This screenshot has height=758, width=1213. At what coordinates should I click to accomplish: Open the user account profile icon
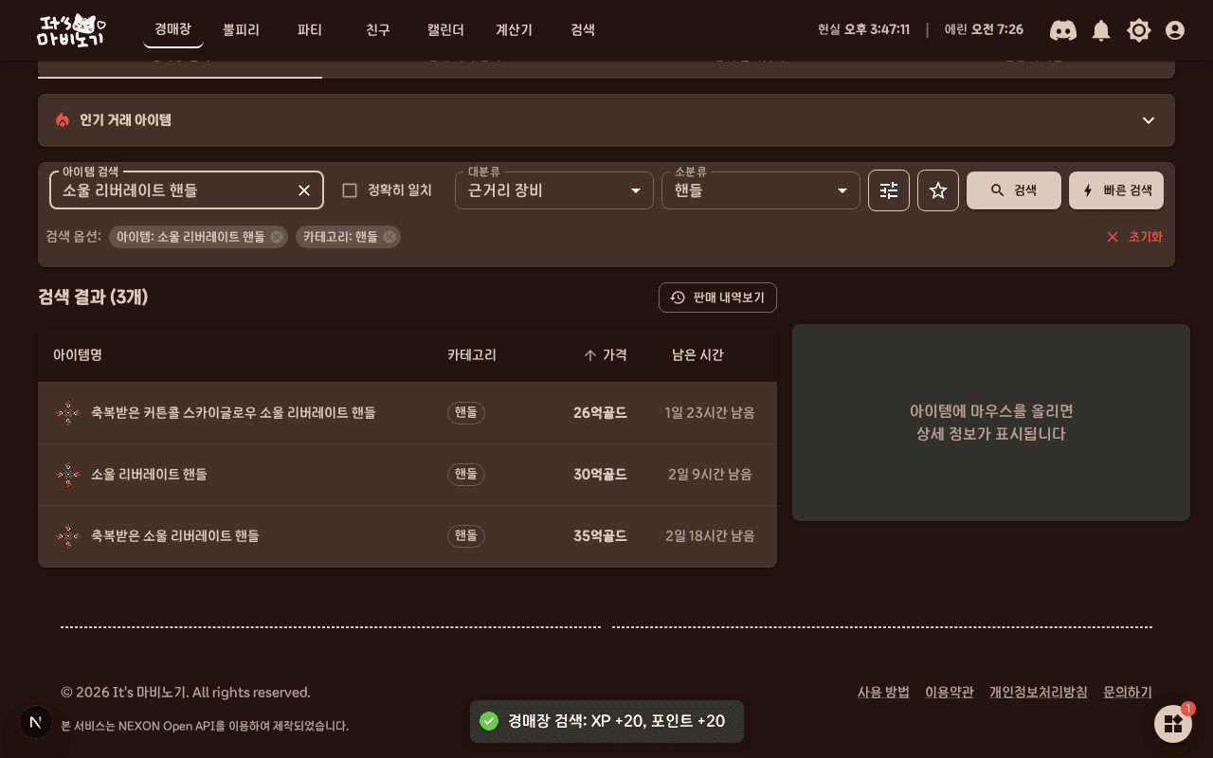[x=1175, y=30]
